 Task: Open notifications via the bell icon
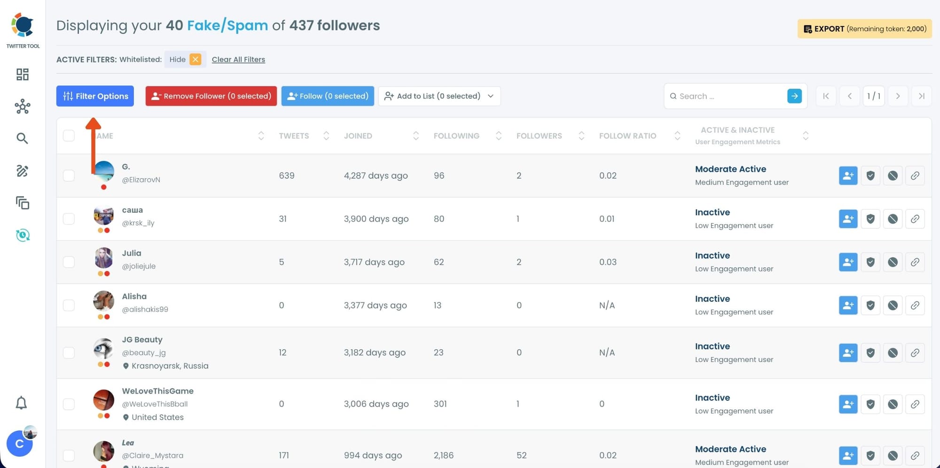coord(21,403)
